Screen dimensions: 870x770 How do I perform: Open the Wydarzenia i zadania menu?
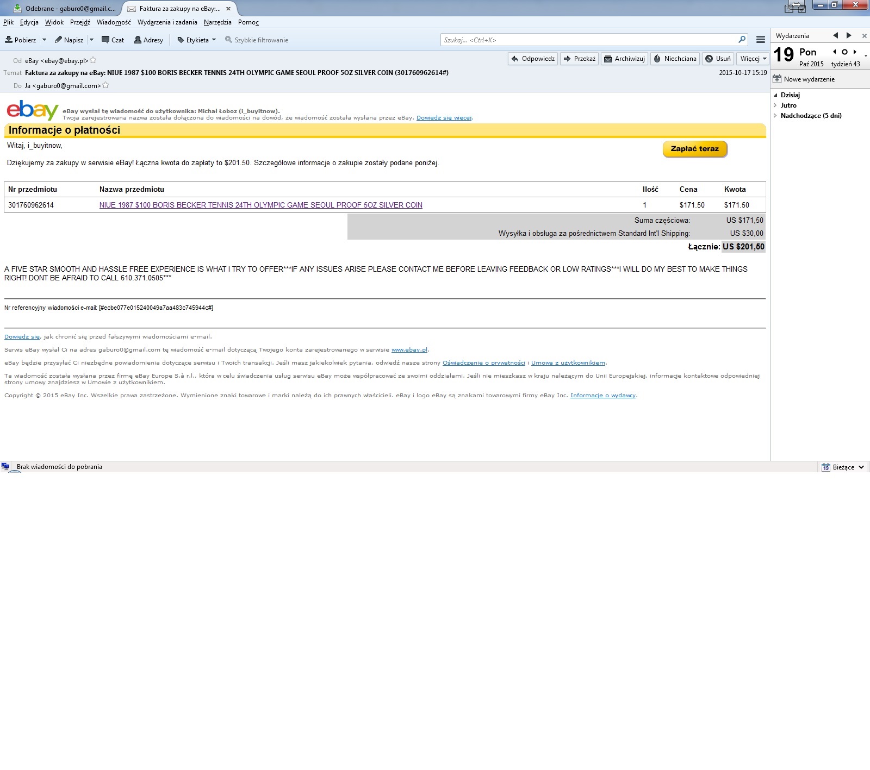[167, 22]
